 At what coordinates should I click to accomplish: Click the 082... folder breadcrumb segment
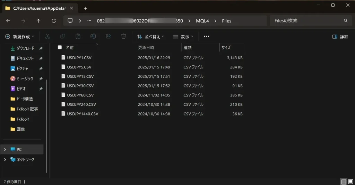pos(140,21)
